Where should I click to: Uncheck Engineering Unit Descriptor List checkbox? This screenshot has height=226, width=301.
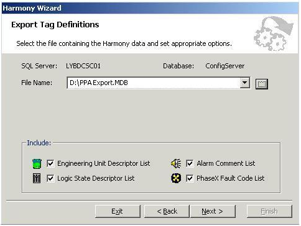point(50,163)
